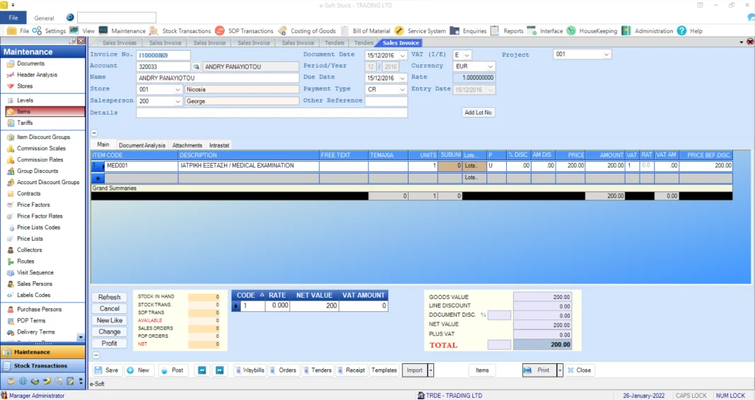This screenshot has height=400, width=755.
Task: Open the Document Date dropdown
Action: [402, 56]
